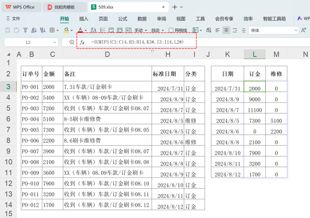The height and width of the screenshot is (218, 310).
Task: Open the insert function fx button
Action: pyautogui.click(x=82, y=42)
